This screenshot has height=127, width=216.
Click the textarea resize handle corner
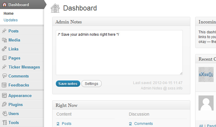181,73
